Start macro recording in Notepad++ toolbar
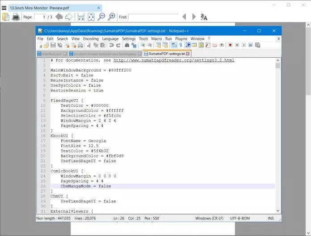The image size is (311, 236). (x=230, y=45)
